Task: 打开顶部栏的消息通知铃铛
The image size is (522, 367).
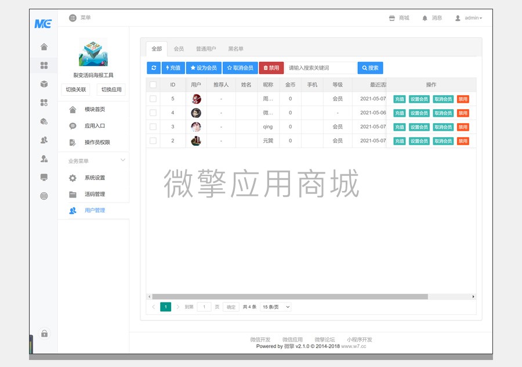Action: [424, 17]
